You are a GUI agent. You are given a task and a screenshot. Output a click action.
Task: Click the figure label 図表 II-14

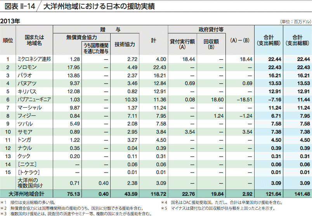(x=19, y=6)
